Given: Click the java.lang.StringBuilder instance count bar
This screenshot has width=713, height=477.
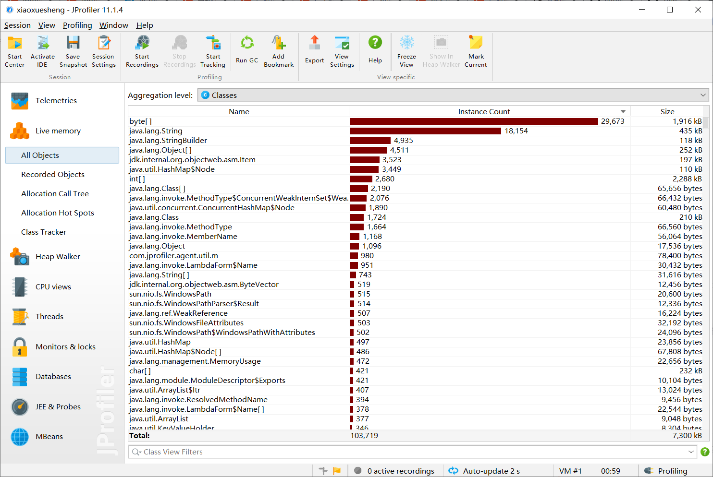Looking at the screenshot, I should pyautogui.click(x=370, y=141).
